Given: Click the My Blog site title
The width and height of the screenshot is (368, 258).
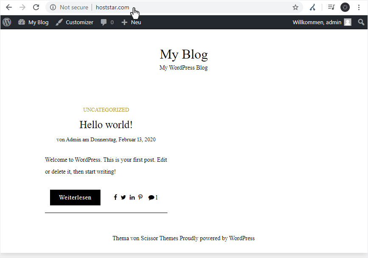Looking at the screenshot, I should coord(184,54).
